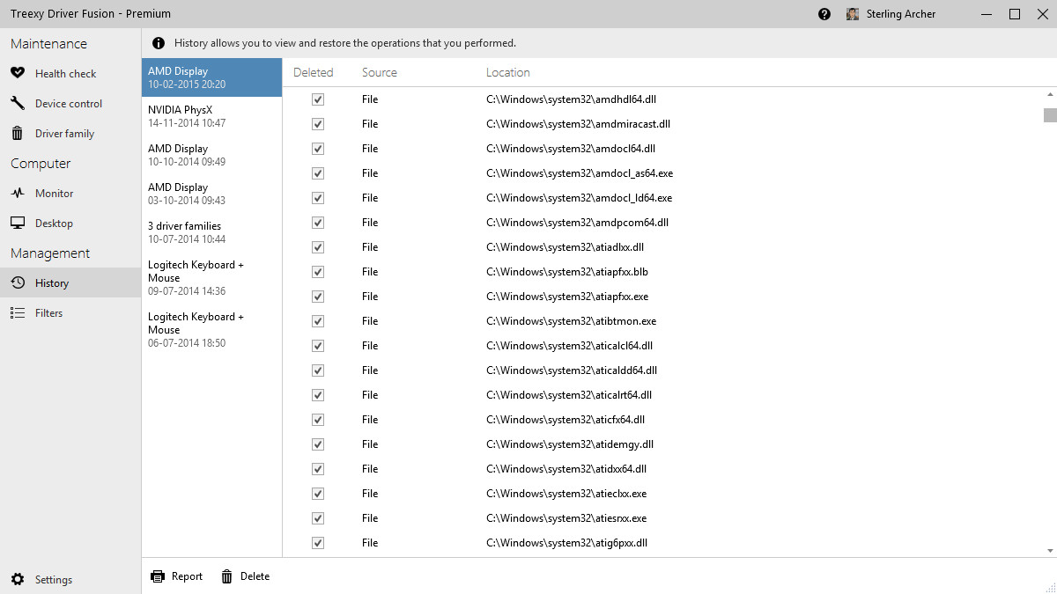The height and width of the screenshot is (594, 1057).
Task: Click the Driver family trash icon
Action: 18,134
